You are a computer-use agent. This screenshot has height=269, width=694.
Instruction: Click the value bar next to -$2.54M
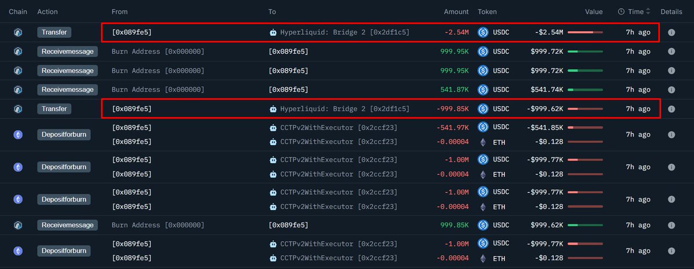pos(585,32)
